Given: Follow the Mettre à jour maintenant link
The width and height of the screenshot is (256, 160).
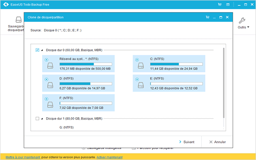Looking at the screenshot, I should coord(23,157).
